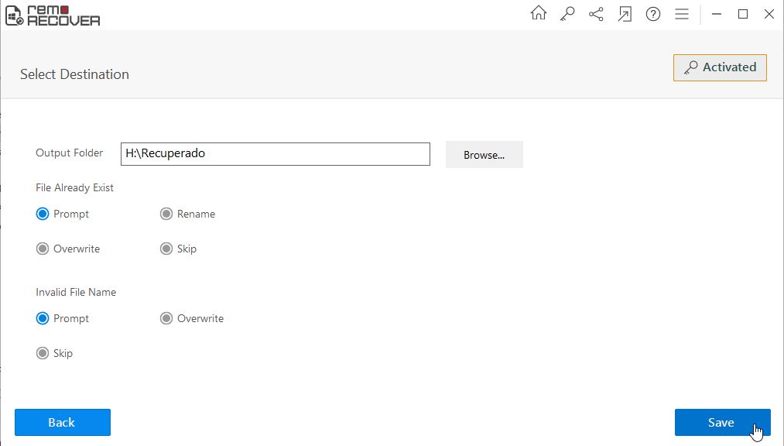Select Prompt under Invalid File Name
This screenshot has height=446, width=784.
click(x=43, y=318)
